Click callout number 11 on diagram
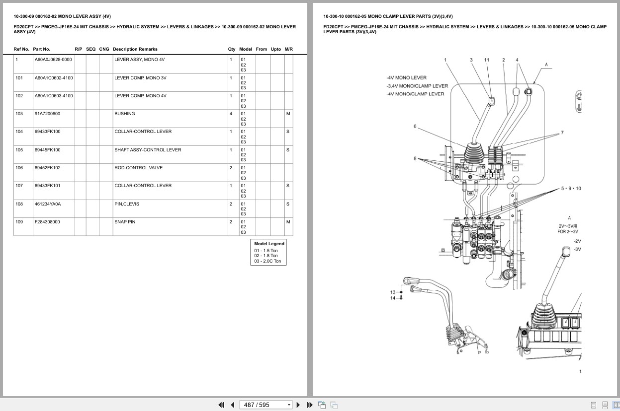The height and width of the screenshot is (411, 620). pos(487,60)
